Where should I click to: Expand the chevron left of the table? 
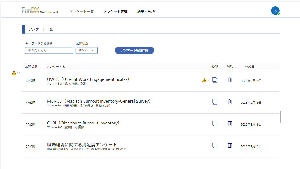[x=19, y=73]
